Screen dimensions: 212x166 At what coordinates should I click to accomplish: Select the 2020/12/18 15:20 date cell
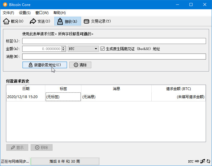coord(26,97)
